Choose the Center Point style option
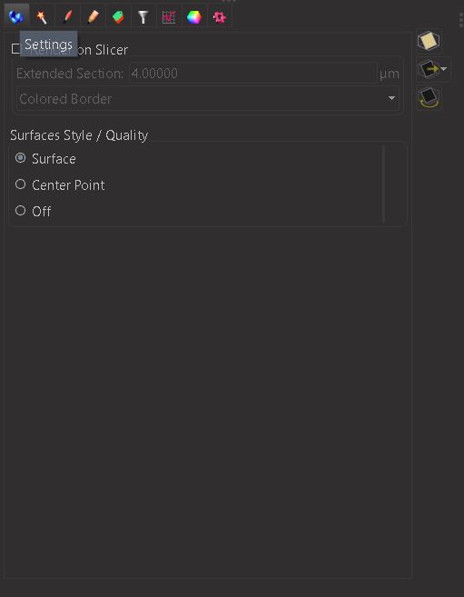464x597 pixels. point(60,184)
